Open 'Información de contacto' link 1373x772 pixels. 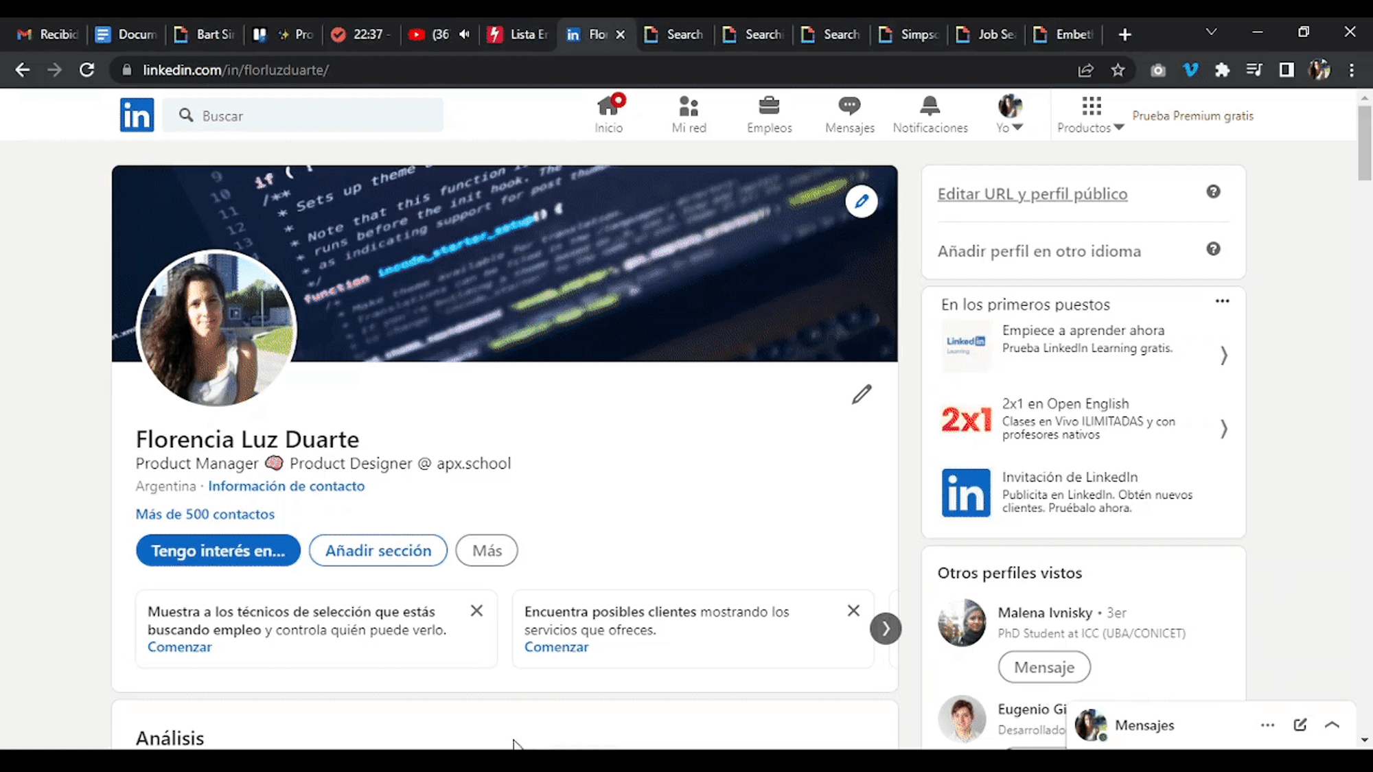click(286, 486)
